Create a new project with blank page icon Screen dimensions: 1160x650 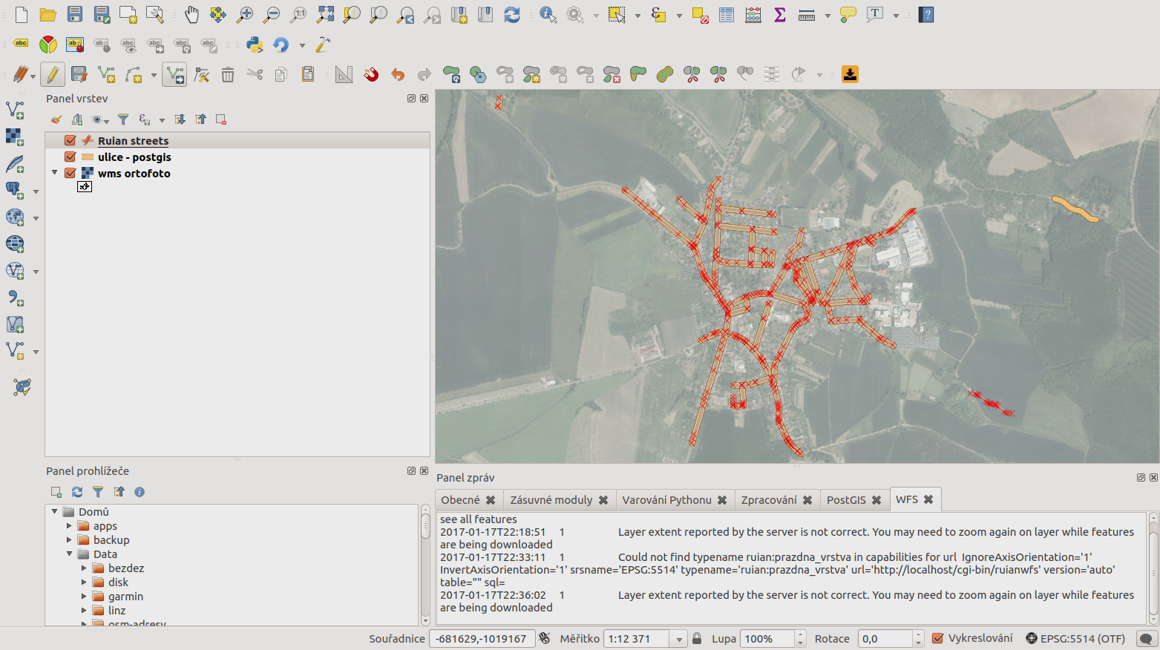click(x=21, y=15)
